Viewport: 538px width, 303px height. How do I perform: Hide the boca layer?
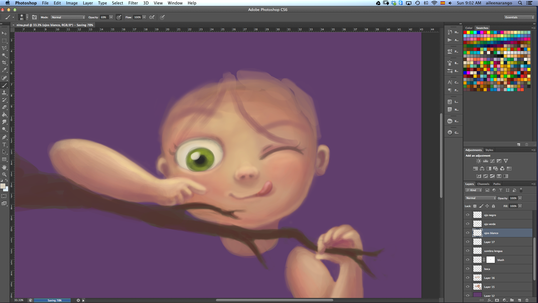coord(468,269)
